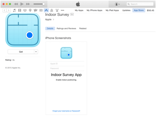Open the Podcasts icon
The width and height of the screenshot is (156, 118).
coord(30,10)
